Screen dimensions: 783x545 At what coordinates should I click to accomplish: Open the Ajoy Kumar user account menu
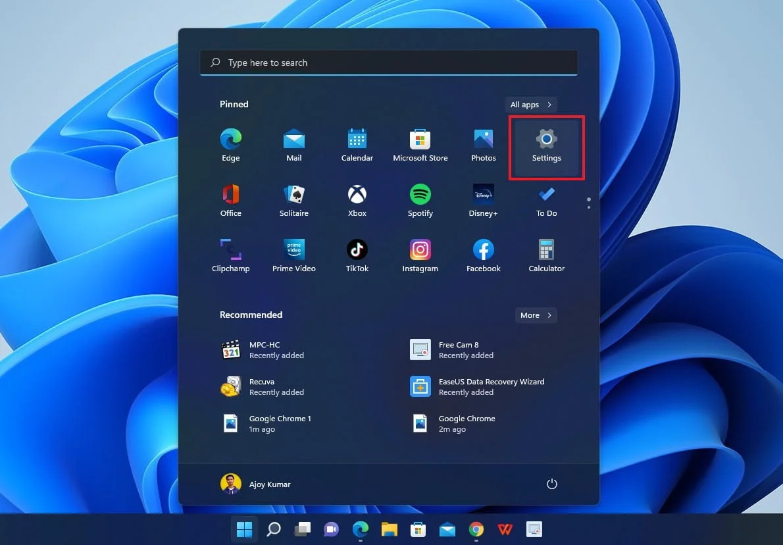click(x=255, y=484)
